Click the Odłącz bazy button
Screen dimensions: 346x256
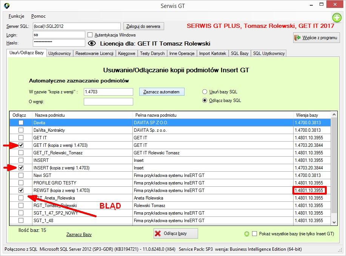176,233
